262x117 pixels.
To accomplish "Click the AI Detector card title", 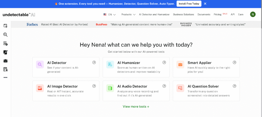I will (57, 63).
